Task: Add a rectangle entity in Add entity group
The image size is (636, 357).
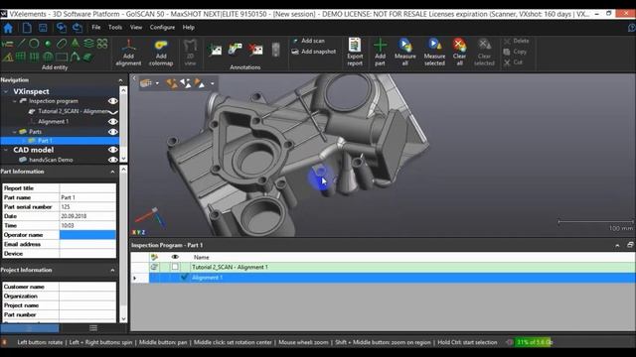Action: coord(62,57)
